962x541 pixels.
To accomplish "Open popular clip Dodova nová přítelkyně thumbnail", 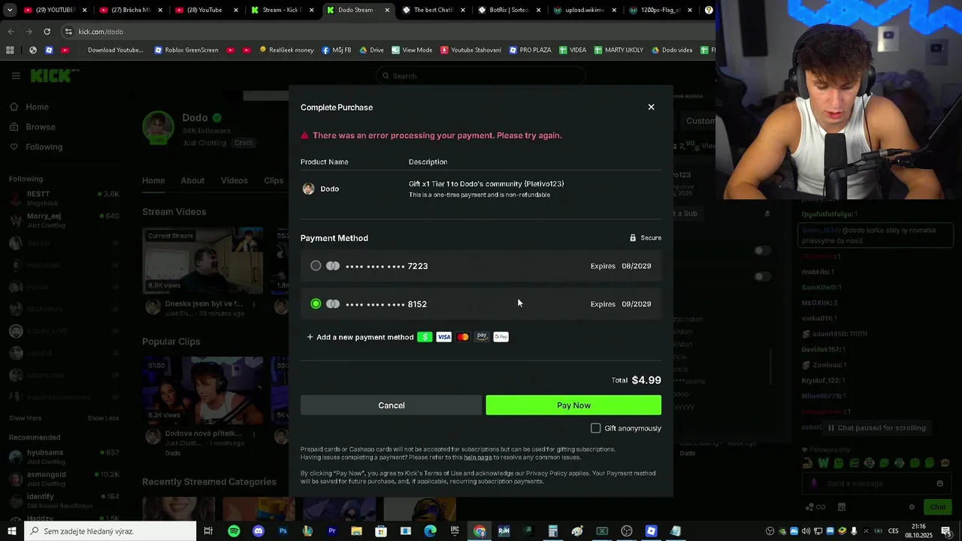I will 204,391.
